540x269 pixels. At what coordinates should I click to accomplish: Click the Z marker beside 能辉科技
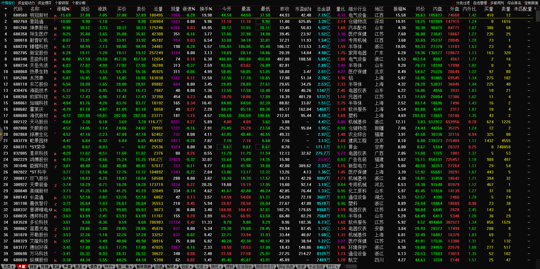coord(55,166)
